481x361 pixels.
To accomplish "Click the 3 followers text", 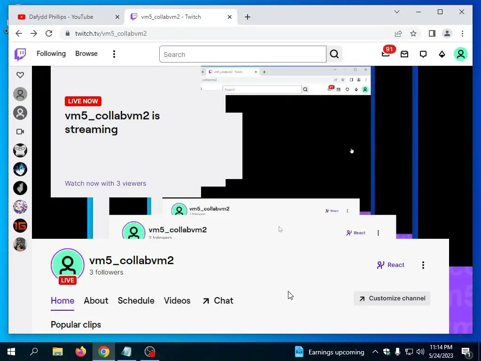I will pos(106,272).
